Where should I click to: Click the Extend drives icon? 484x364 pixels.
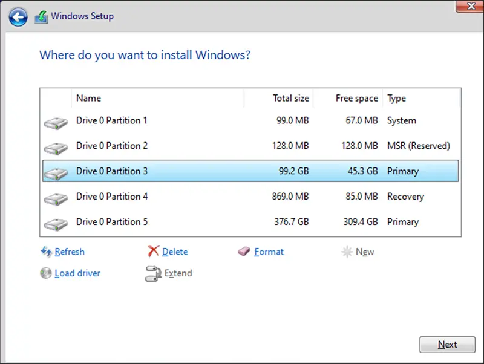[x=153, y=273]
